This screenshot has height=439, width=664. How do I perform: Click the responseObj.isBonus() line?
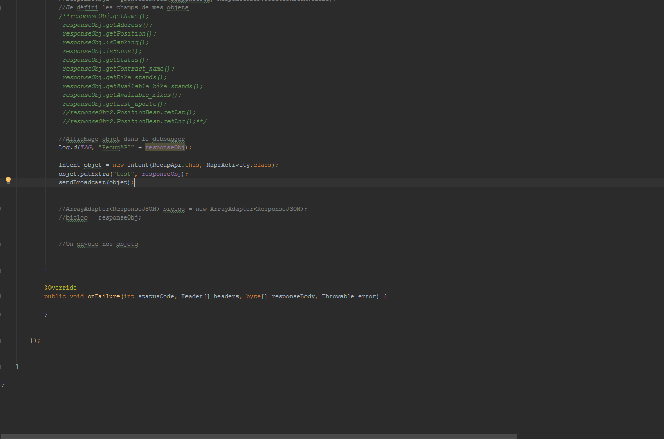coord(102,52)
